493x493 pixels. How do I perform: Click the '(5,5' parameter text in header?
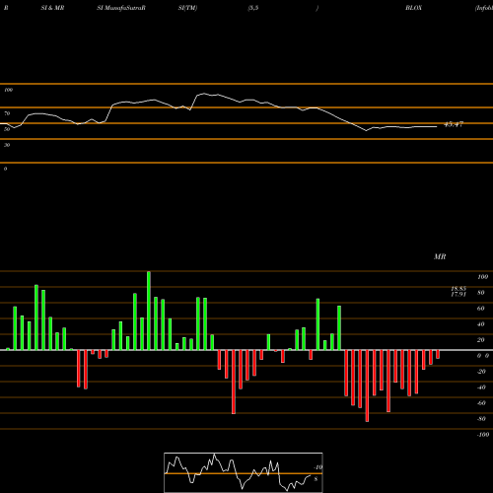click(253, 8)
